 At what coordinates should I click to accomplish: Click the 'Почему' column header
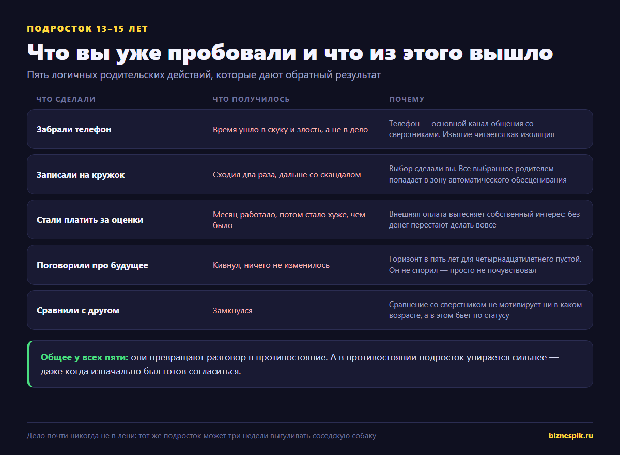(407, 99)
